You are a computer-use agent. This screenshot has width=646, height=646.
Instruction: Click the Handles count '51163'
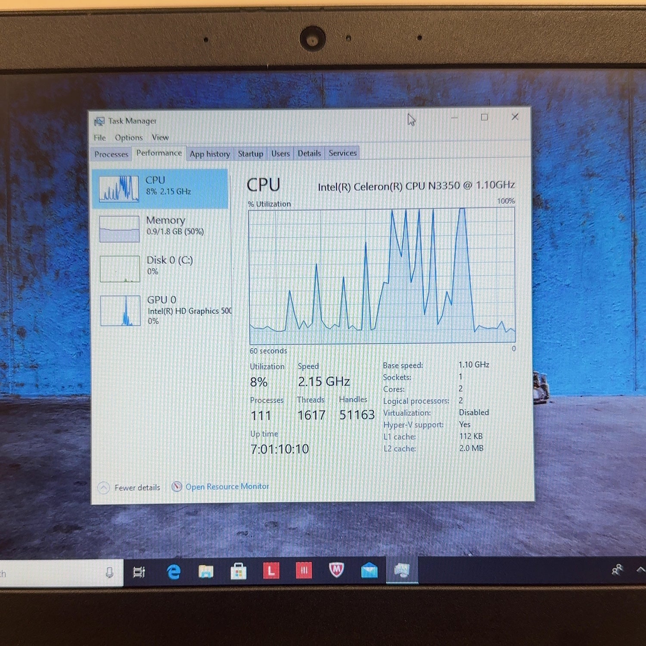pos(357,415)
